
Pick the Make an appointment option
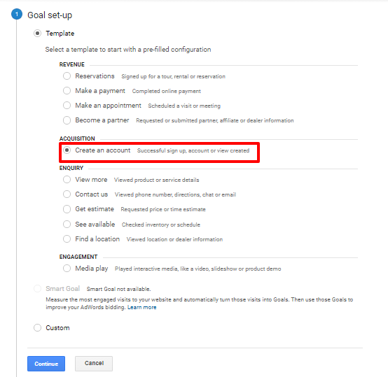tap(67, 106)
